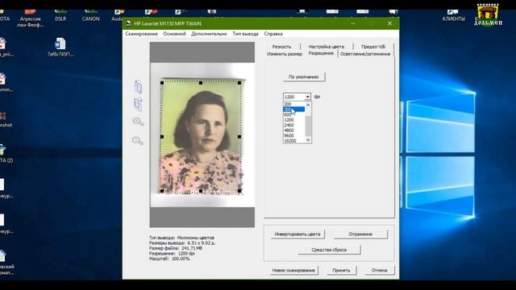Click the woman's portrait in the scan preview

pyautogui.click(x=202, y=136)
